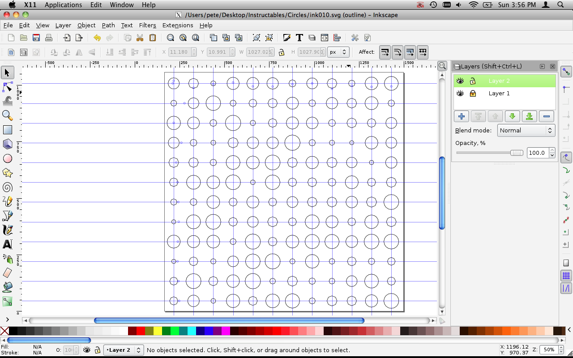The height and width of the screenshot is (358, 573).
Task: Toggle width/height ratio lock
Action: click(281, 52)
